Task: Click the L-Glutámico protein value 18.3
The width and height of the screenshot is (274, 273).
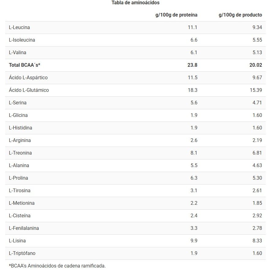Action: 192,90
